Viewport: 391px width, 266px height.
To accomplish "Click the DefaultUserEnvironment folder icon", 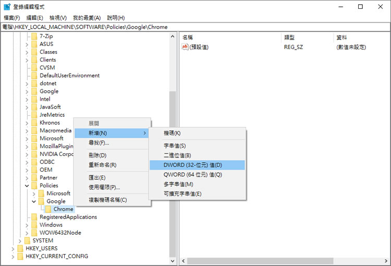I will pyautogui.click(x=34, y=76).
